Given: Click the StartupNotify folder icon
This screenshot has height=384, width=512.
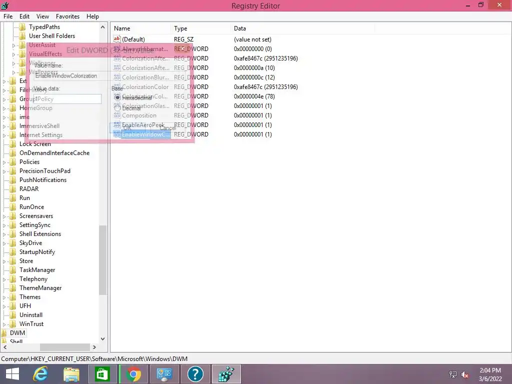Looking at the screenshot, I should (12, 252).
